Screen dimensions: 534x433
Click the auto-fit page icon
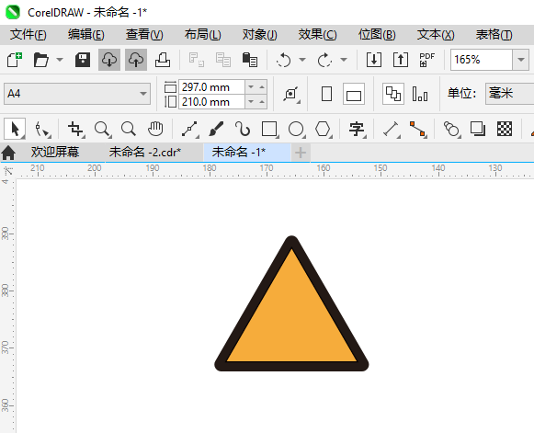pos(291,94)
